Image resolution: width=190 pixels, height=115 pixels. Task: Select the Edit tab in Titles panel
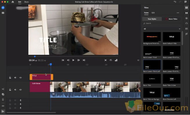coord(153,13)
